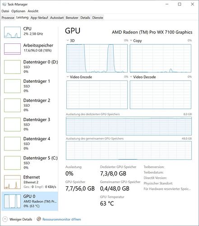Click the Ressourcenmonitor öffnen link
Viewport: 199px width, 226px height.
(x=62, y=219)
